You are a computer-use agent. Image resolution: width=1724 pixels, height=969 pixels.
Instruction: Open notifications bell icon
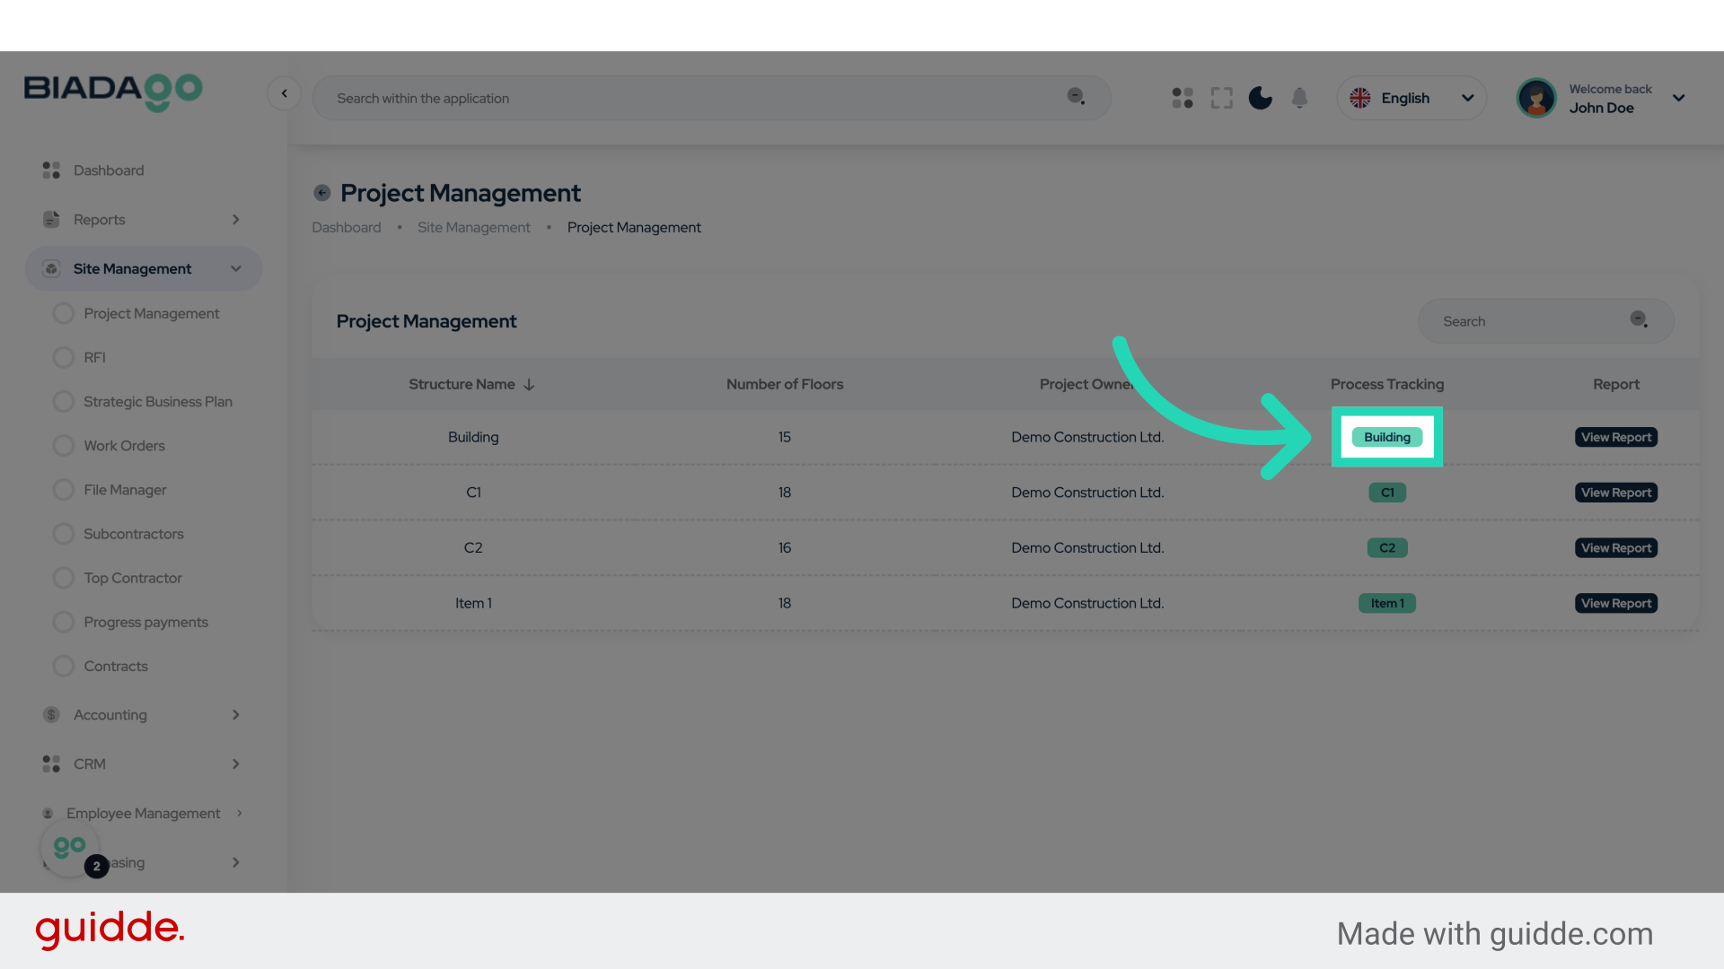pyautogui.click(x=1299, y=98)
